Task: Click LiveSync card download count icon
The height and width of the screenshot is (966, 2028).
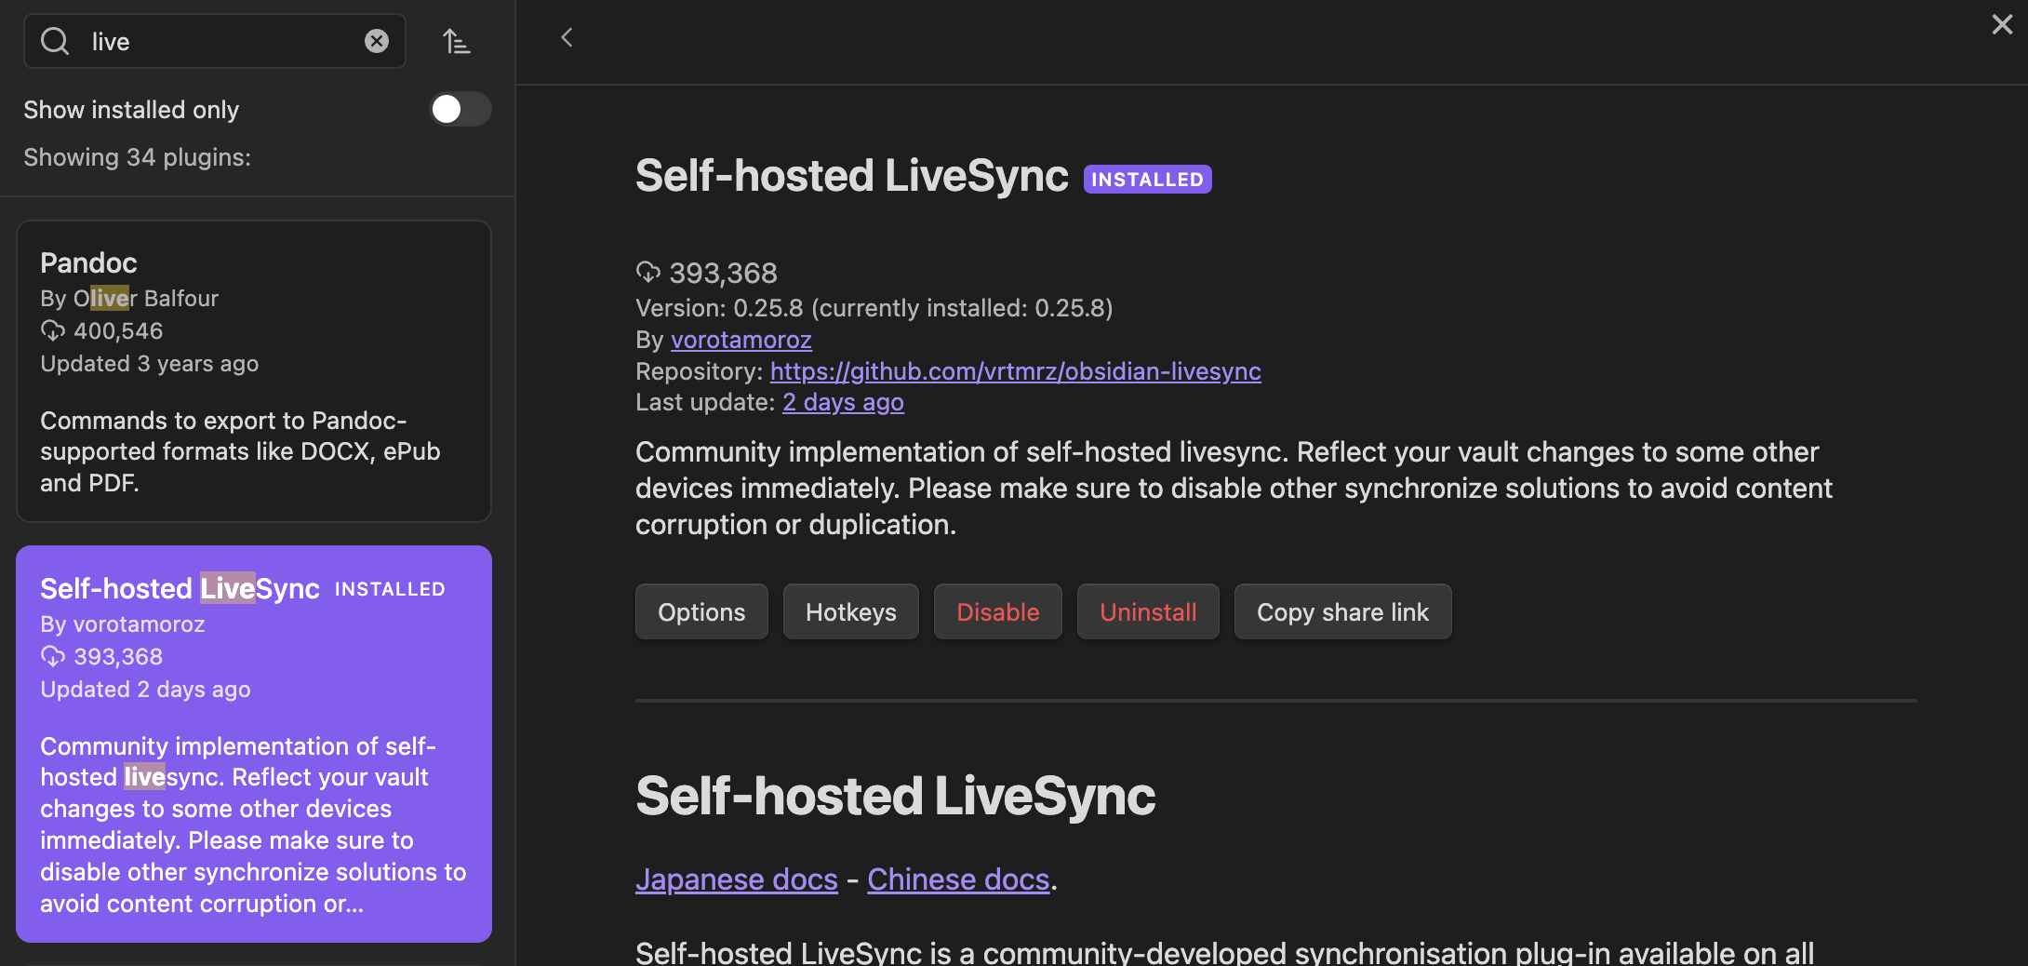Action: pyautogui.click(x=53, y=656)
